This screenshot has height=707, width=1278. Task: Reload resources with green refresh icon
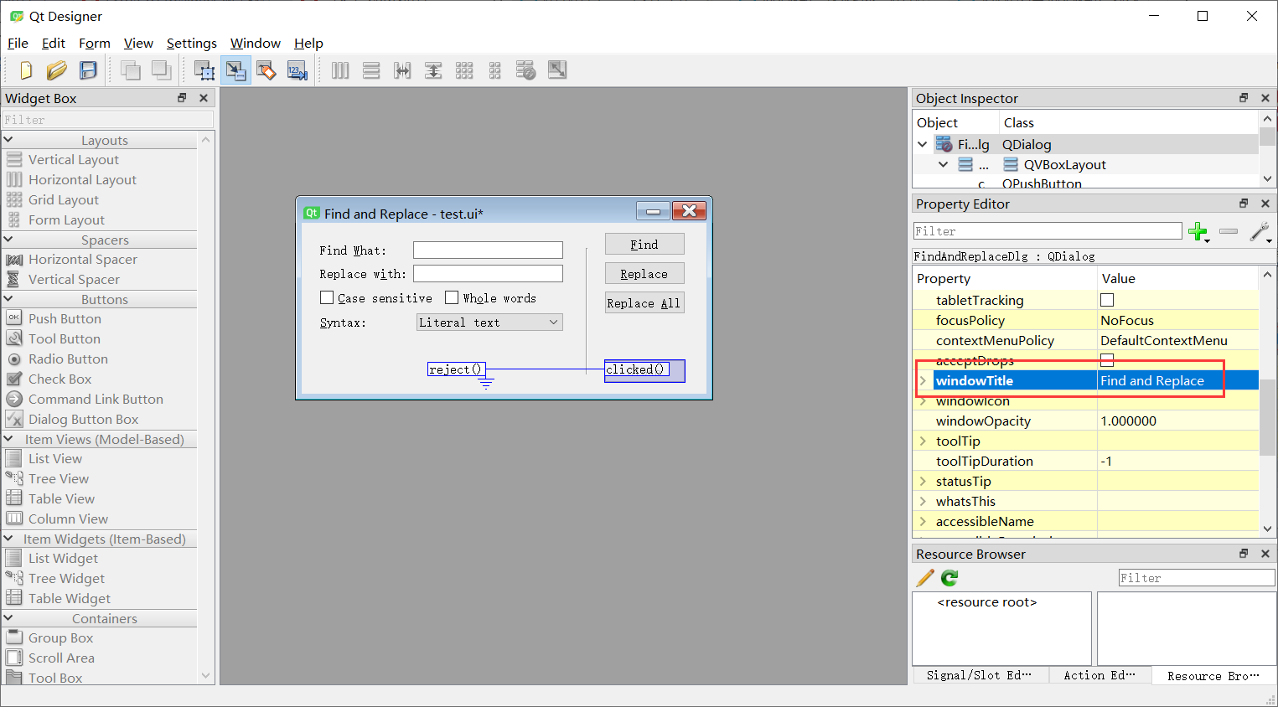coord(949,578)
